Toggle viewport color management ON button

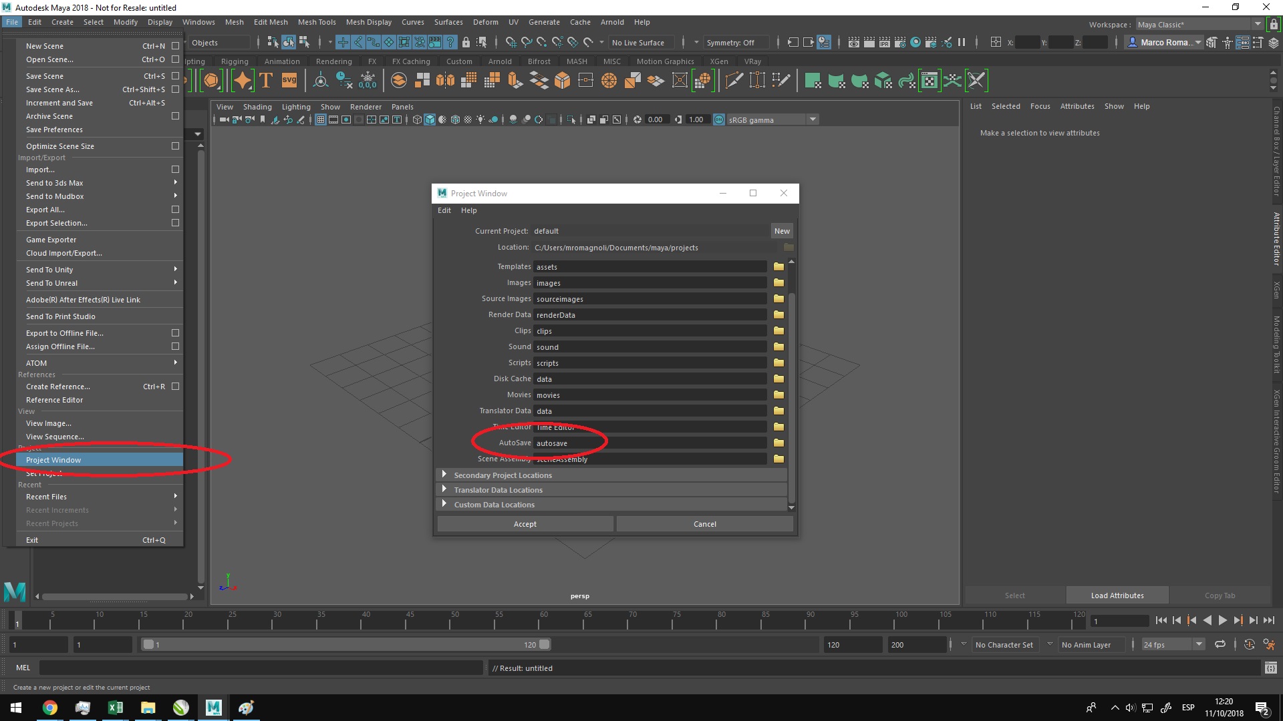click(719, 119)
